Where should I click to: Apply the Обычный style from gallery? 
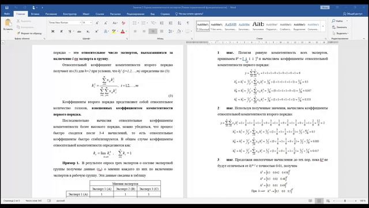(x=203, y=26)
